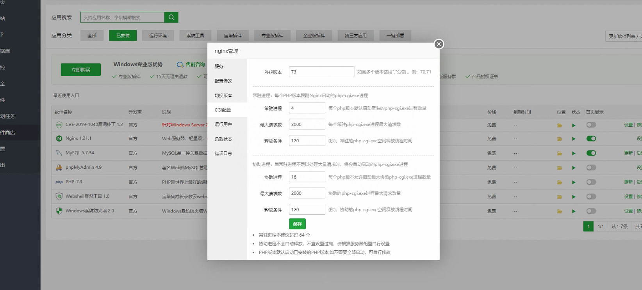The height and width of the screenshot is (290, 642).
Task: Open the 服务 tab in nginx dialog
Action: tap(227, 66)
